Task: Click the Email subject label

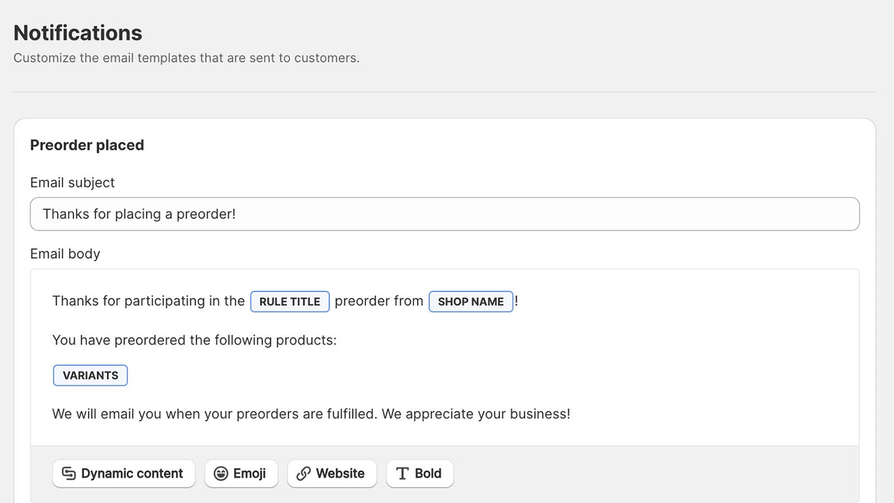Action: 72,182
